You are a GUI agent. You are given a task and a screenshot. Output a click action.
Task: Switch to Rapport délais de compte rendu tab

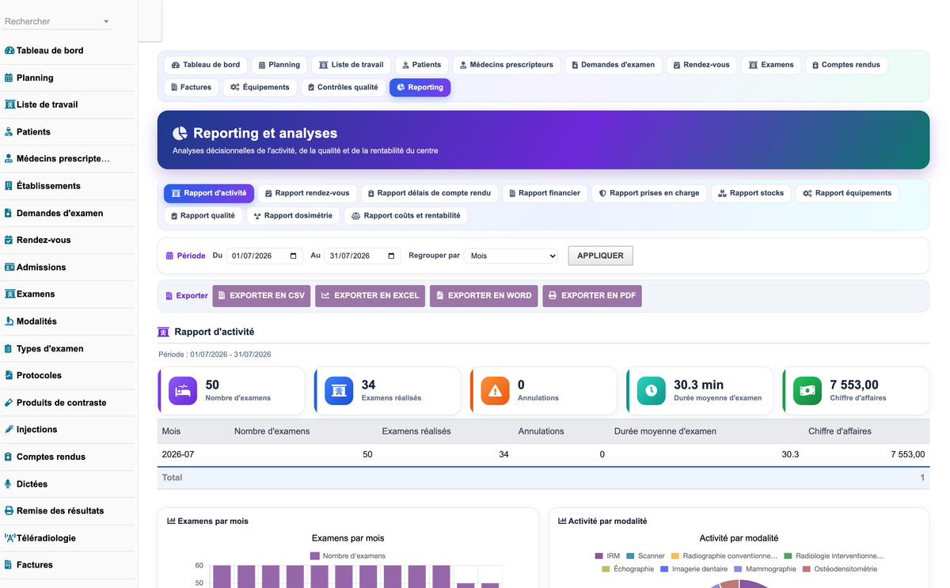(430, 193)
